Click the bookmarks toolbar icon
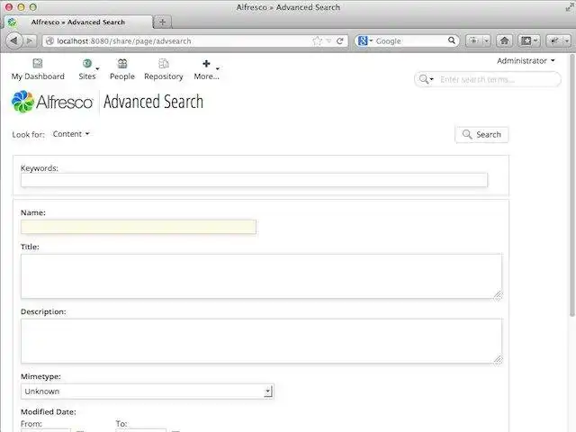Image resolution: width=576 pixels, height=432 pixels. coord(526,40)
